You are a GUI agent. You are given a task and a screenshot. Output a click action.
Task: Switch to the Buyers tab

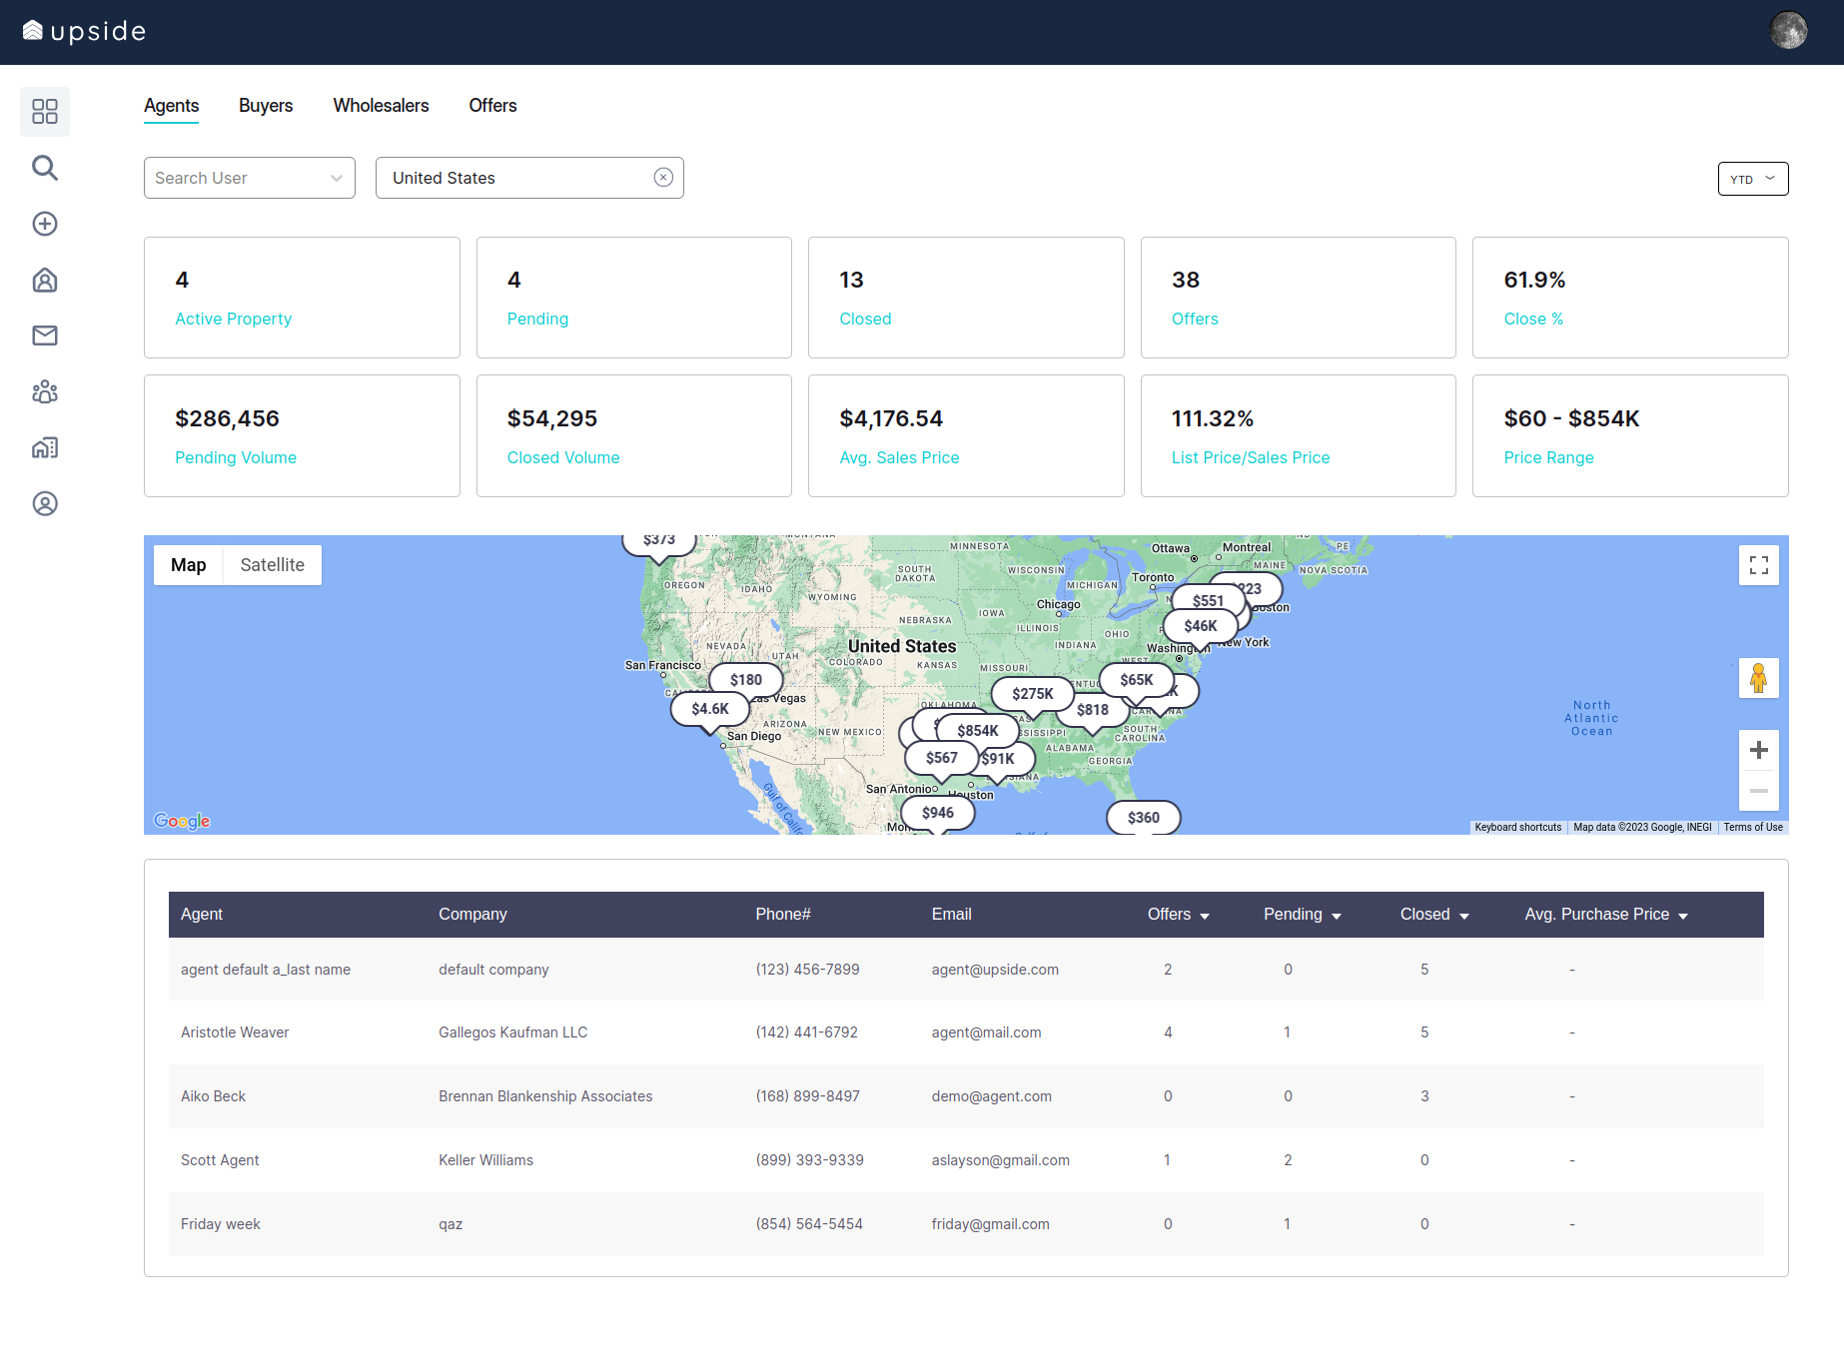tap(266, 106)
